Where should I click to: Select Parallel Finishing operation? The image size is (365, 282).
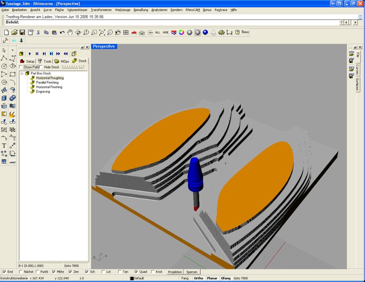[x=47, y=82]
